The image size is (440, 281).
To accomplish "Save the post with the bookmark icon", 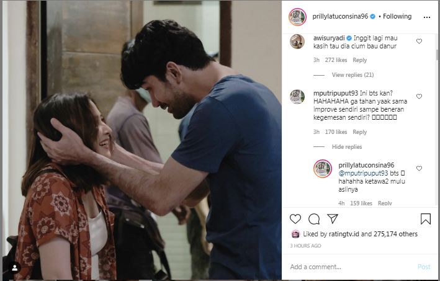I will click(x=425, y=219).
